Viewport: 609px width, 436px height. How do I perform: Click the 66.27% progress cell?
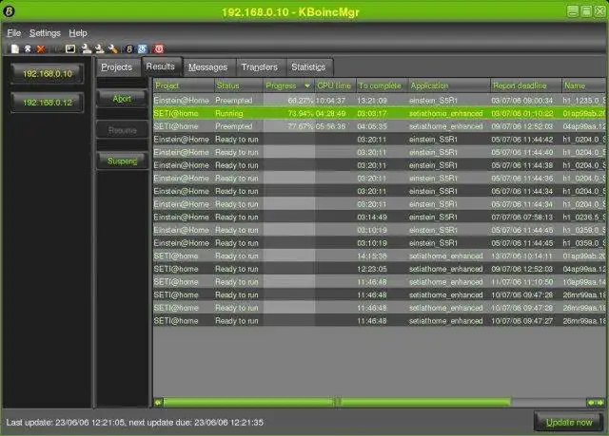tap(289, 101)
